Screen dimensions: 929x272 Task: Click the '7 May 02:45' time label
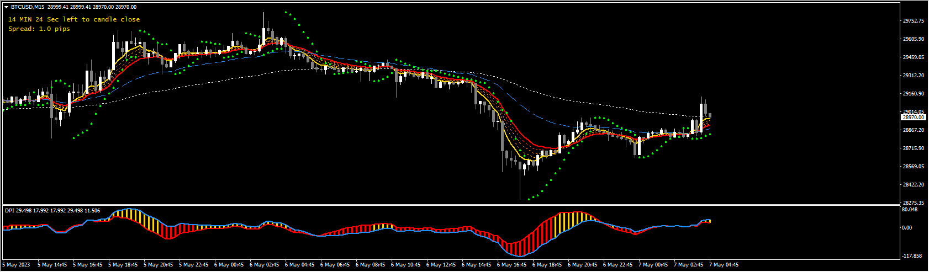tap(689, 265)
